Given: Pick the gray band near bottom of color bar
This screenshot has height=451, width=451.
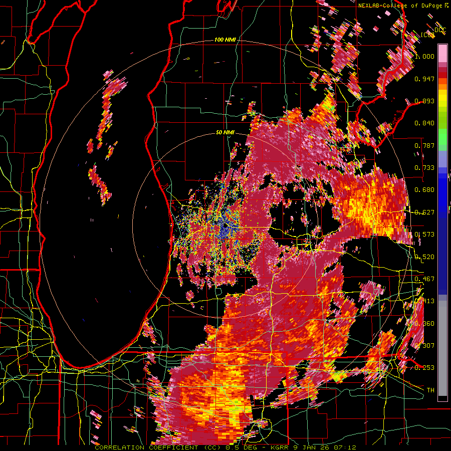Looking at the screenshot, I should point(442,348).
